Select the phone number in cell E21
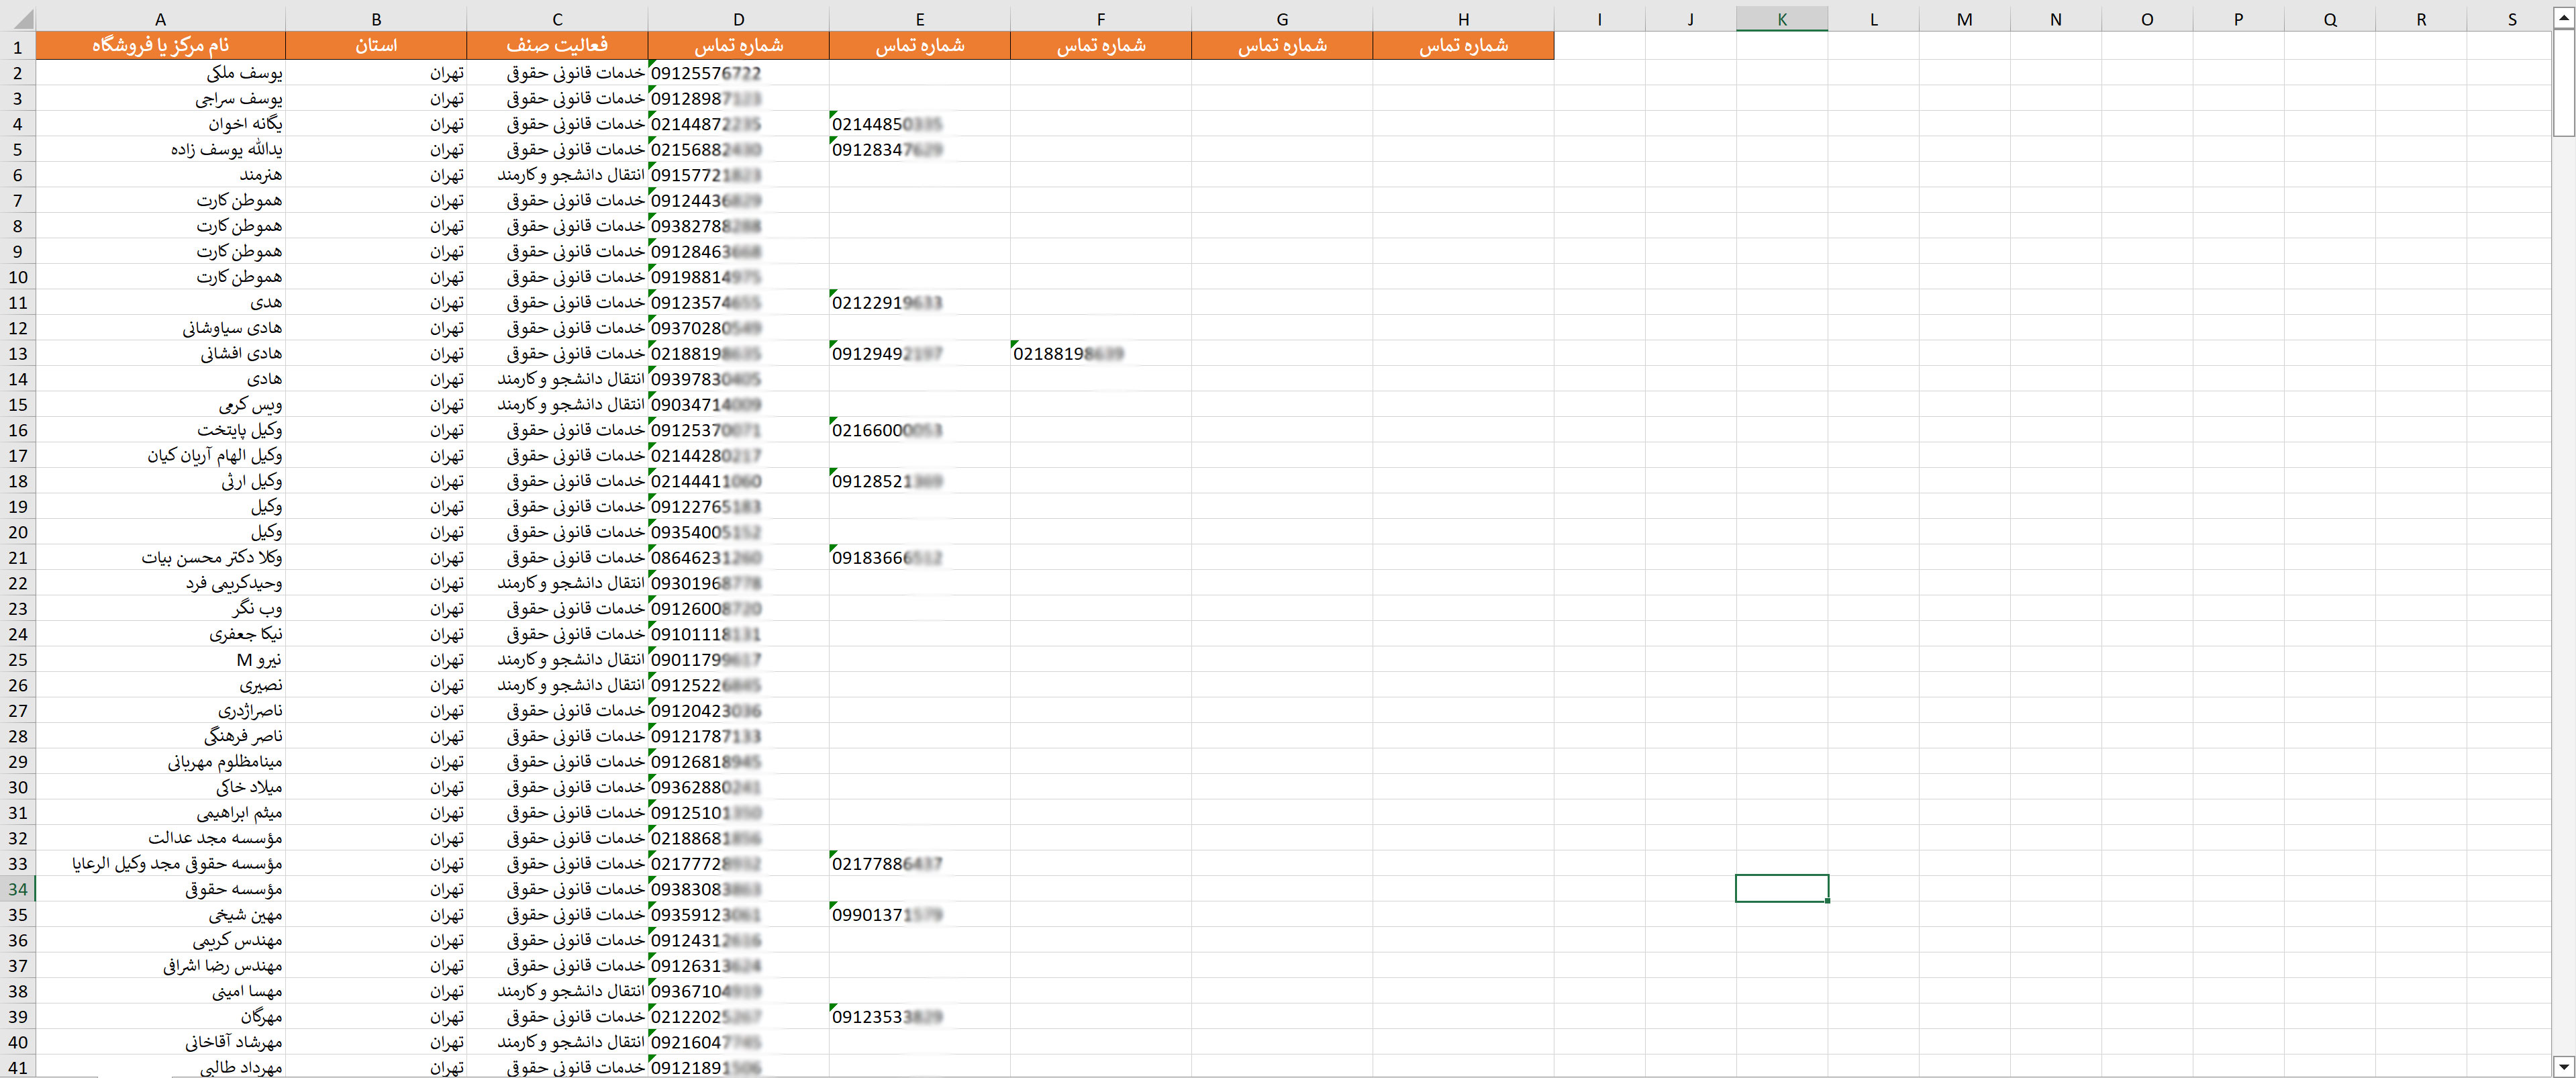Viewport: 2576px width, 1078px height. 919,557
